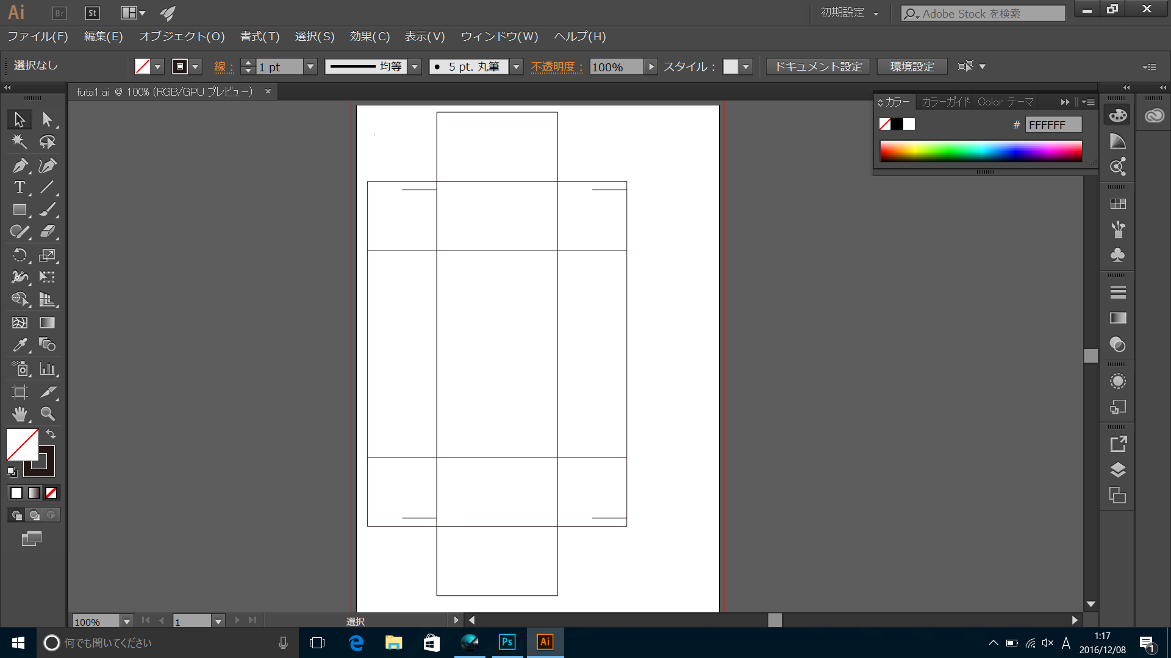
Task: Switch to the カラーガイド tab
Action: 946,102
